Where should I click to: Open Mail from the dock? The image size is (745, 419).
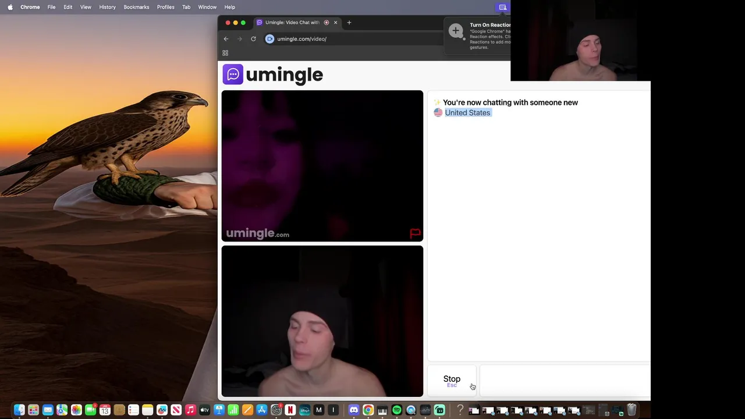click(x=48, y=410)
